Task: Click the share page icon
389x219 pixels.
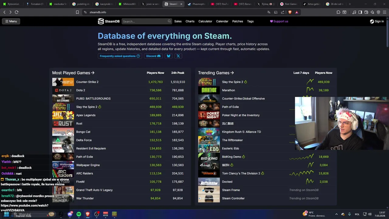Action: [283, 12]
